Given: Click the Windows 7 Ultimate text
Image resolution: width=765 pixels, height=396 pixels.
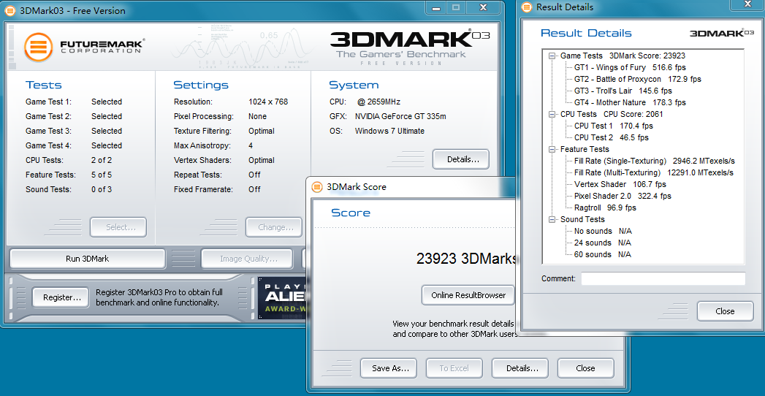Looking at the screenshot, I should pyautogui.click(x=390, y=132).
